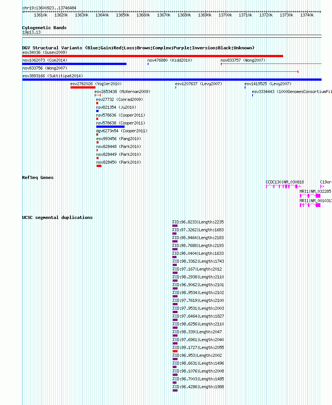Select duplication %ID:98.0404|Length:1633 label
332x405 pixels.
(198, 253)
